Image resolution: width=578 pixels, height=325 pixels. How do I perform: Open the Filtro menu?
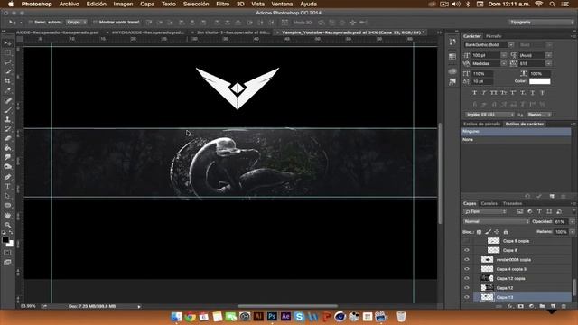click(223, 4)
